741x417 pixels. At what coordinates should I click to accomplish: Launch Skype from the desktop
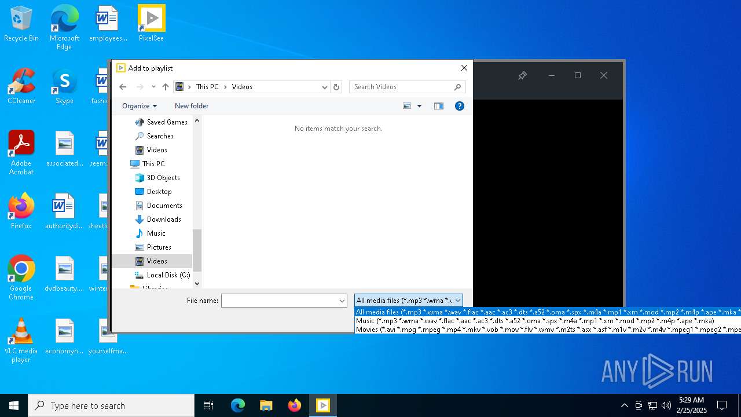(x=64, y=87)
